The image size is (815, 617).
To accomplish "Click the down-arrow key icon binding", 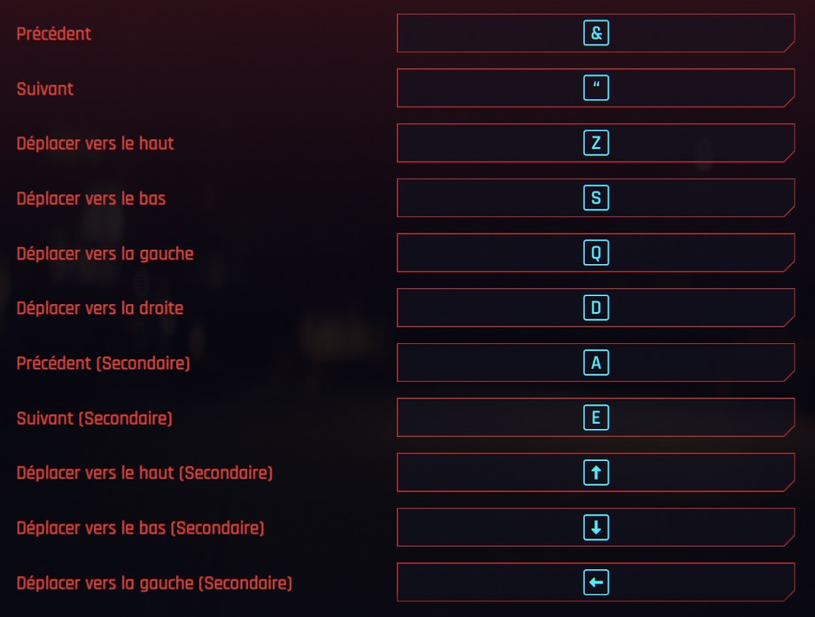I will [x=595, y=527].
